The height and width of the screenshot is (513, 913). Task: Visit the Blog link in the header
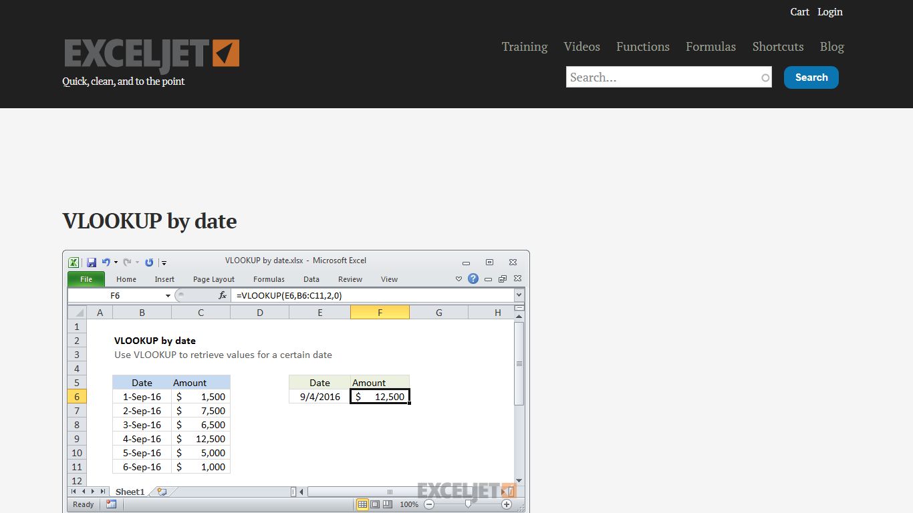click(x=832, y=47)
